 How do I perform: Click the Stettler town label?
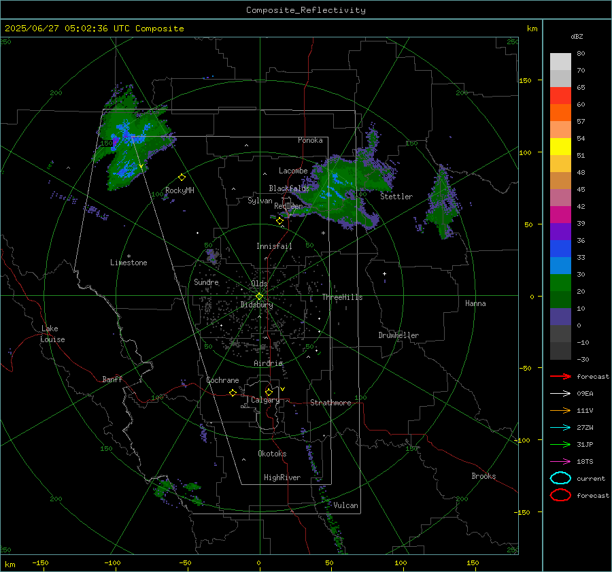pyautogui.click(x=396, y=197)
